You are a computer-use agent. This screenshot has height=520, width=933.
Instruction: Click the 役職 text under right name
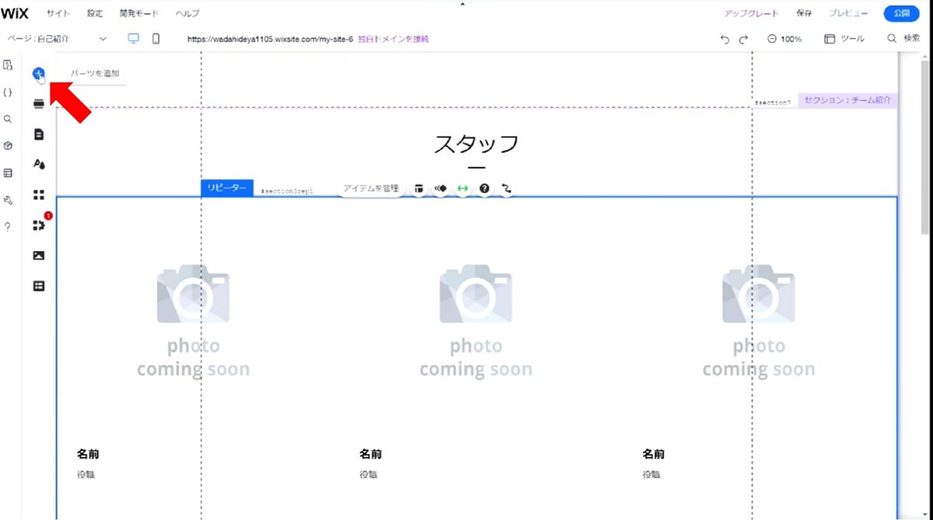pyautogui.click(x=652, y=474)
